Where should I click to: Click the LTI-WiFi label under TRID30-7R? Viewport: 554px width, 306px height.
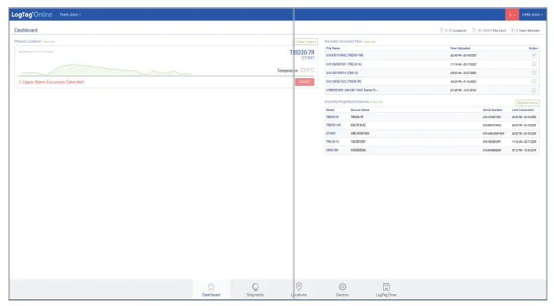308,58
